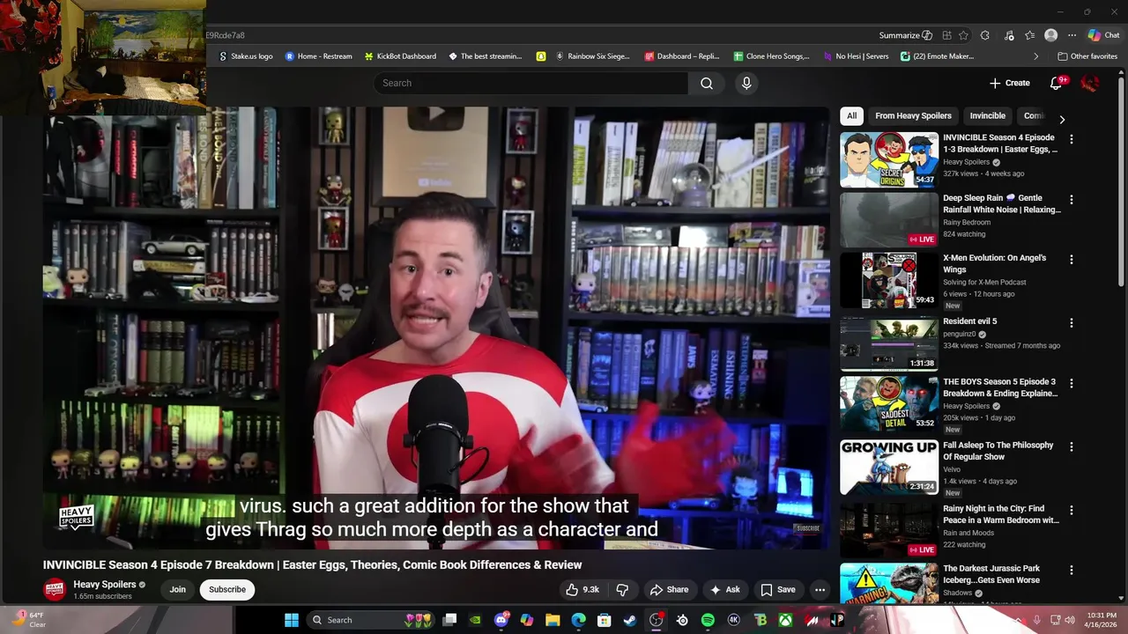Focus the YouTube search field
This screenshot has height=634, width=1128.
click(x=531, y=83)
